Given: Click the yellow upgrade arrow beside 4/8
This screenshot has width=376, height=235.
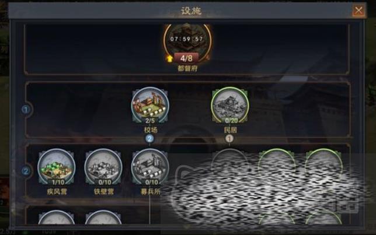Looking at the screenshot, I should 169,58.
